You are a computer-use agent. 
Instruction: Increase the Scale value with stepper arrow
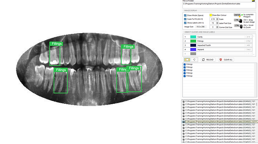coord(217,18)
